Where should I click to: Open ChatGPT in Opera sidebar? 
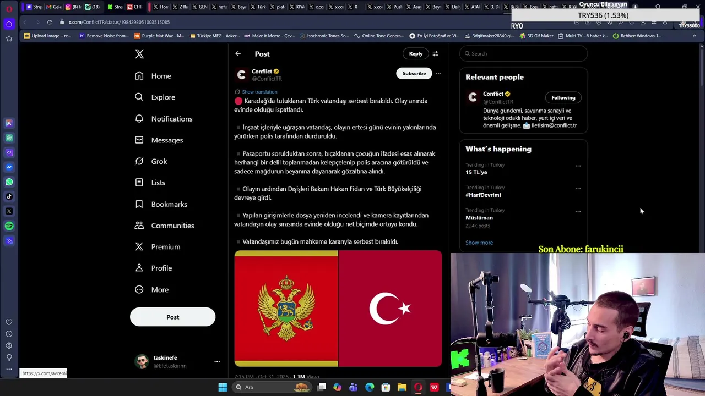click(x=9, y=138)
